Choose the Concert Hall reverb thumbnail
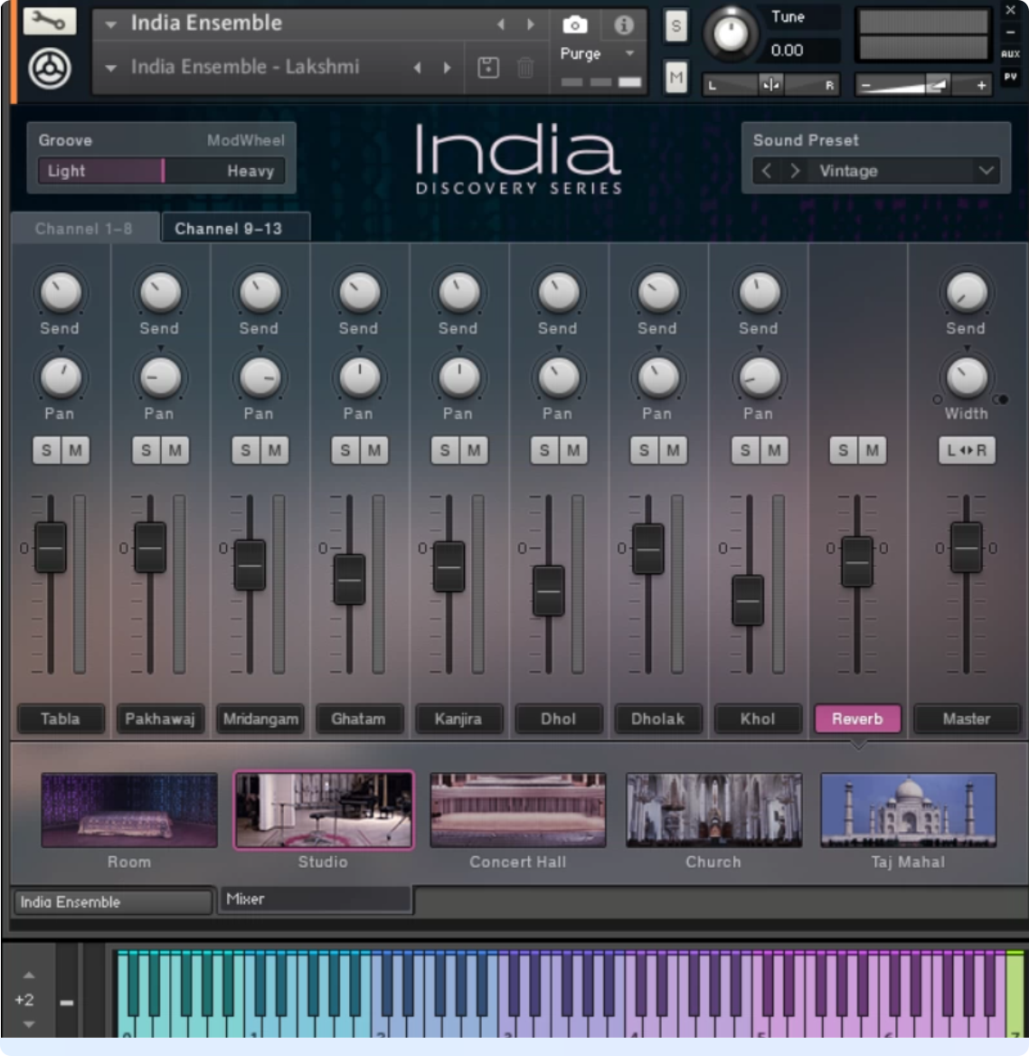This screenshot has height=1056, width=1029. point(518,809)
